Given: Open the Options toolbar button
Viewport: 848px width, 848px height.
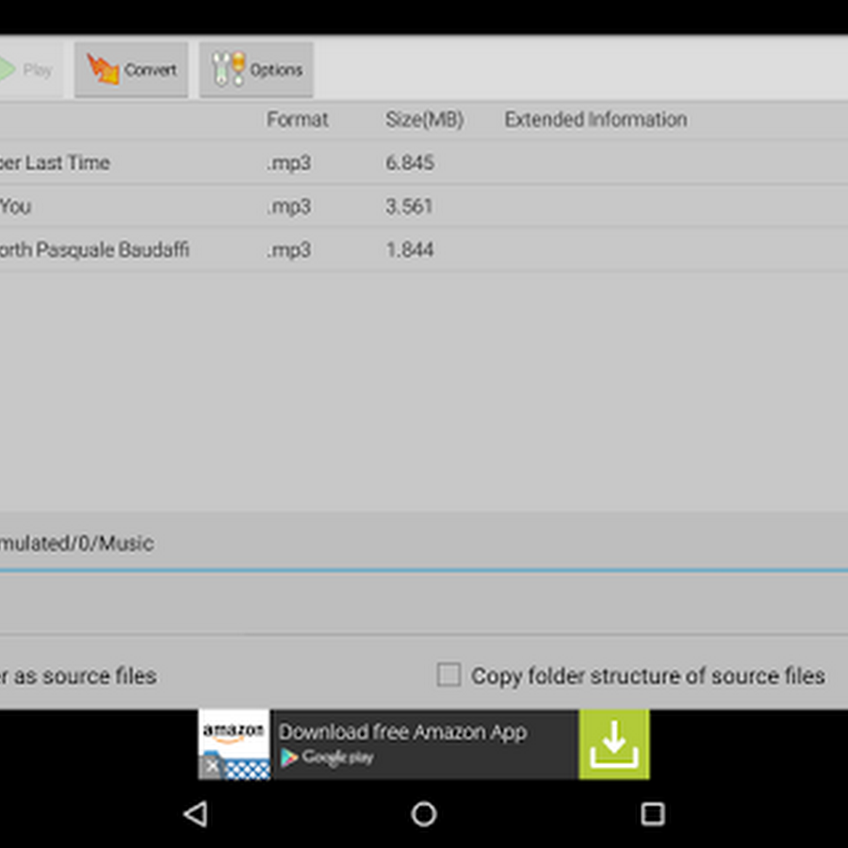Looking at the screenshot, I should tap(255, 70).
